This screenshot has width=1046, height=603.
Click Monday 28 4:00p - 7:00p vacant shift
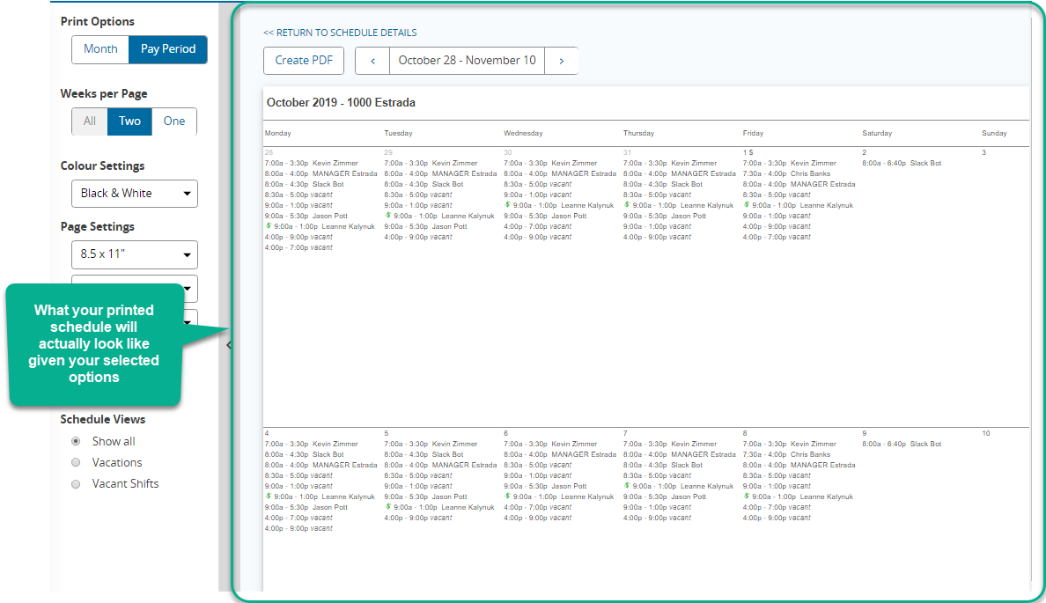298,248
